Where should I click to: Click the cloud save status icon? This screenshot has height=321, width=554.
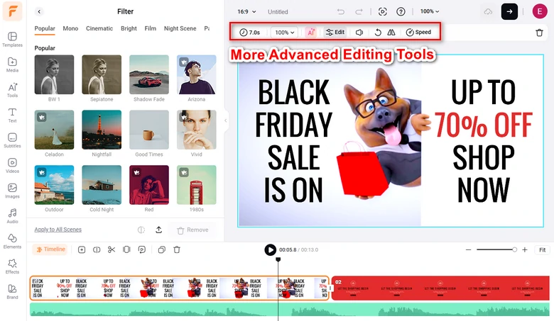tap(488, 11)
